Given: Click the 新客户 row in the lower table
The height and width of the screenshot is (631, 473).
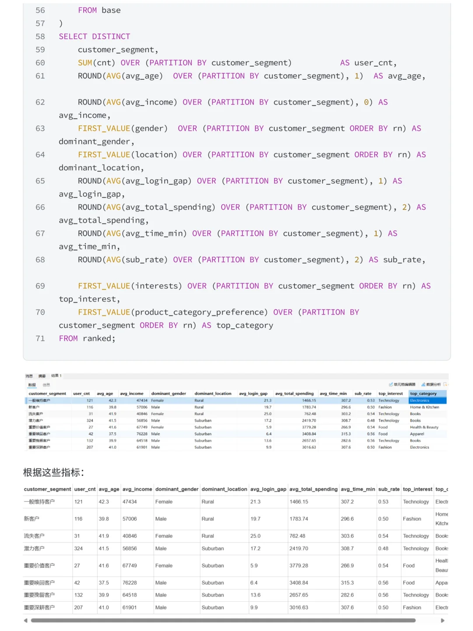Looking at the screenshot, I should (236, 519).
